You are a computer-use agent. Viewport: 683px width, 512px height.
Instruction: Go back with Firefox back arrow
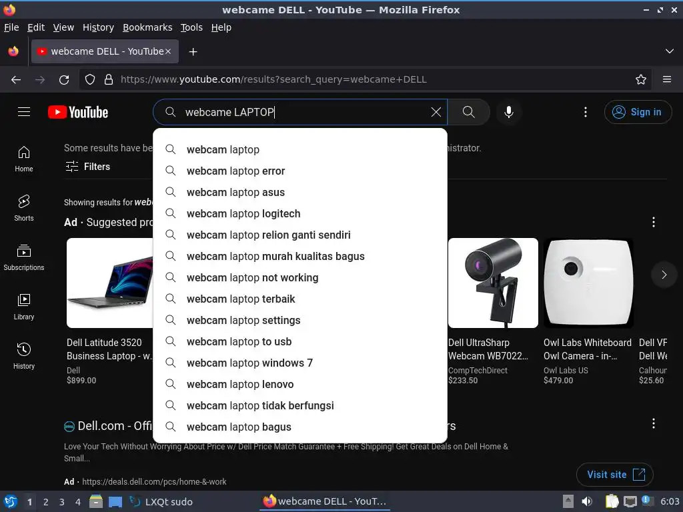[x=16, y=80]
